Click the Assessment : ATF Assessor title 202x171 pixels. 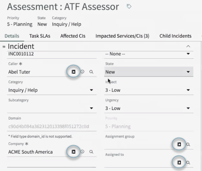[x=63, y=7]
